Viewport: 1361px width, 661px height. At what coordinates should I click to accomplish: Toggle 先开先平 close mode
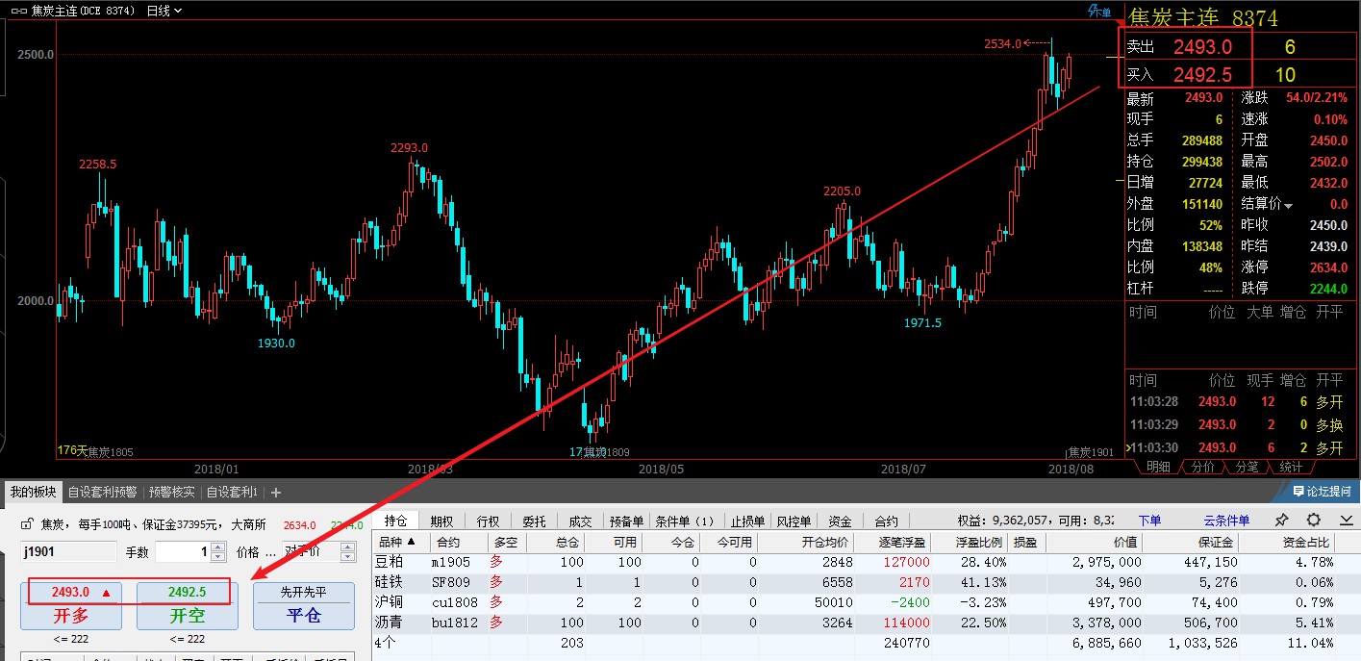(x=304, y=593)
